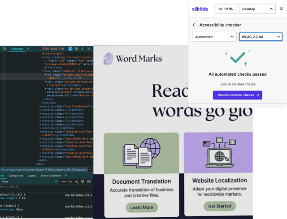Select the h1.mx-auto breadcrumb entry
287x219 pixels.
(44, 170)
